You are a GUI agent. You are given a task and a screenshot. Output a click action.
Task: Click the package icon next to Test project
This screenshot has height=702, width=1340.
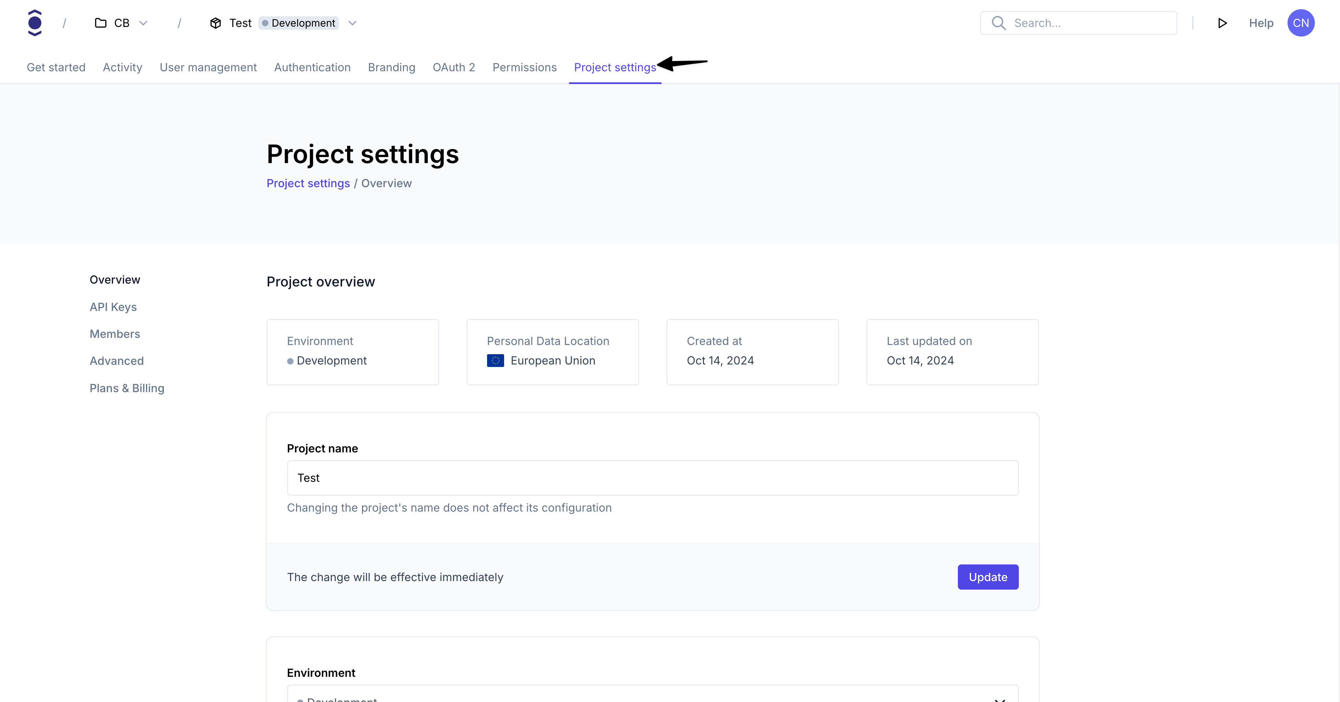(x=216, y=23)
